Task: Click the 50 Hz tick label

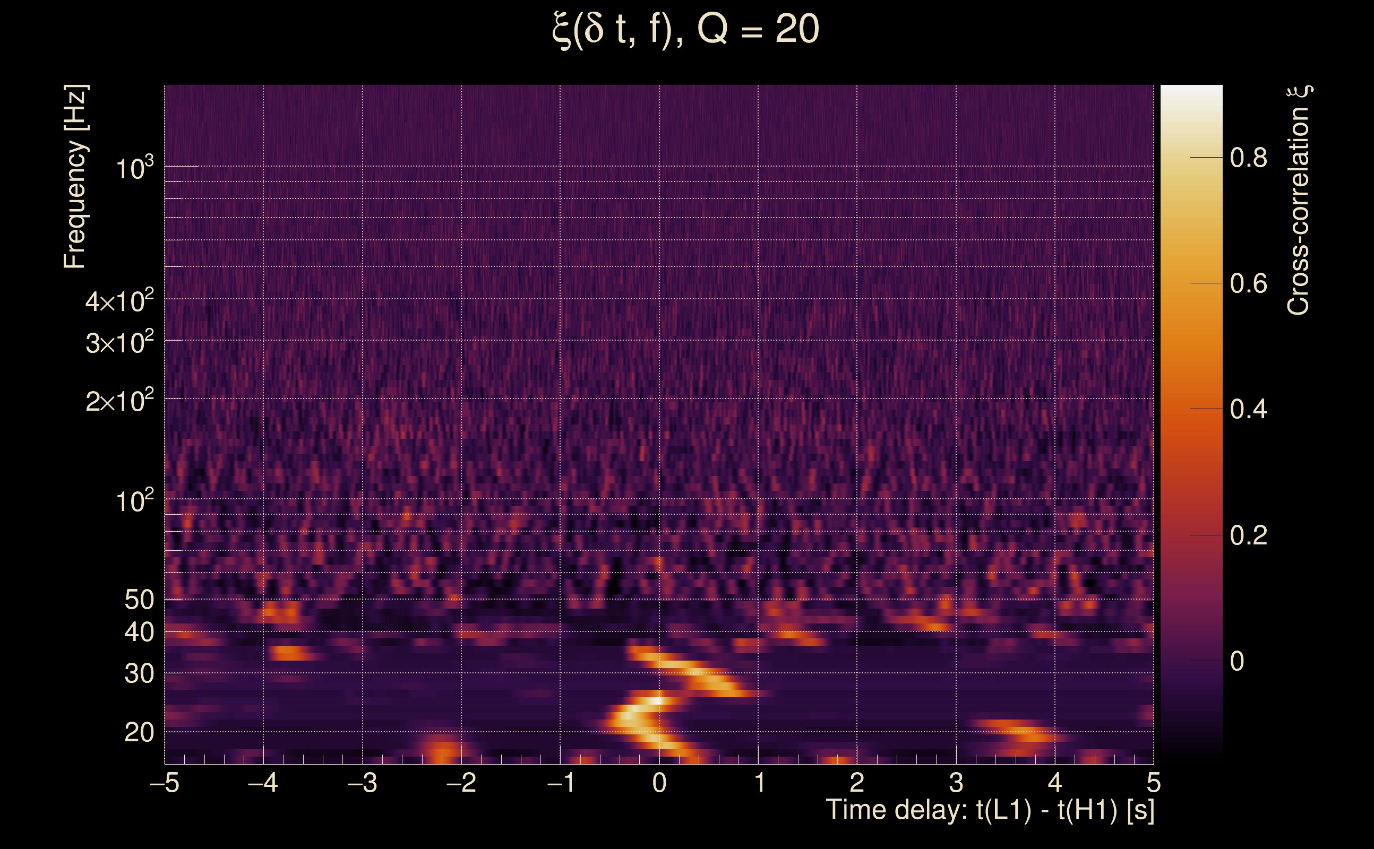Action: (139, 600)
